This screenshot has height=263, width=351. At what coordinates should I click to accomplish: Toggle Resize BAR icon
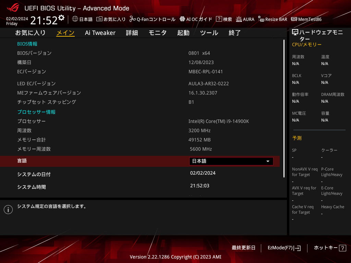(261, 19)
